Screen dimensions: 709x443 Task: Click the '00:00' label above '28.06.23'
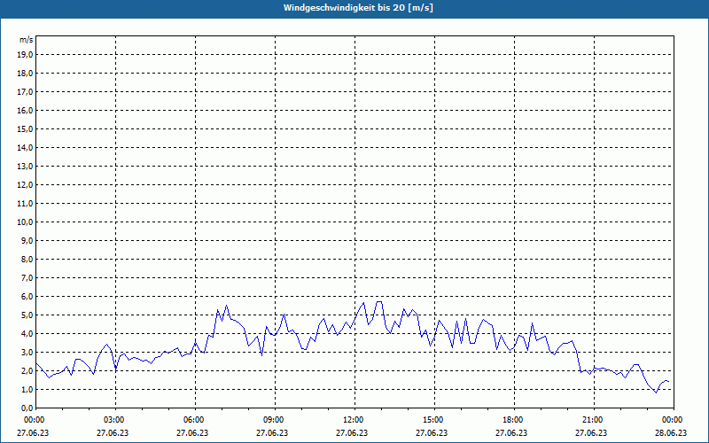(x=674, y=420)
